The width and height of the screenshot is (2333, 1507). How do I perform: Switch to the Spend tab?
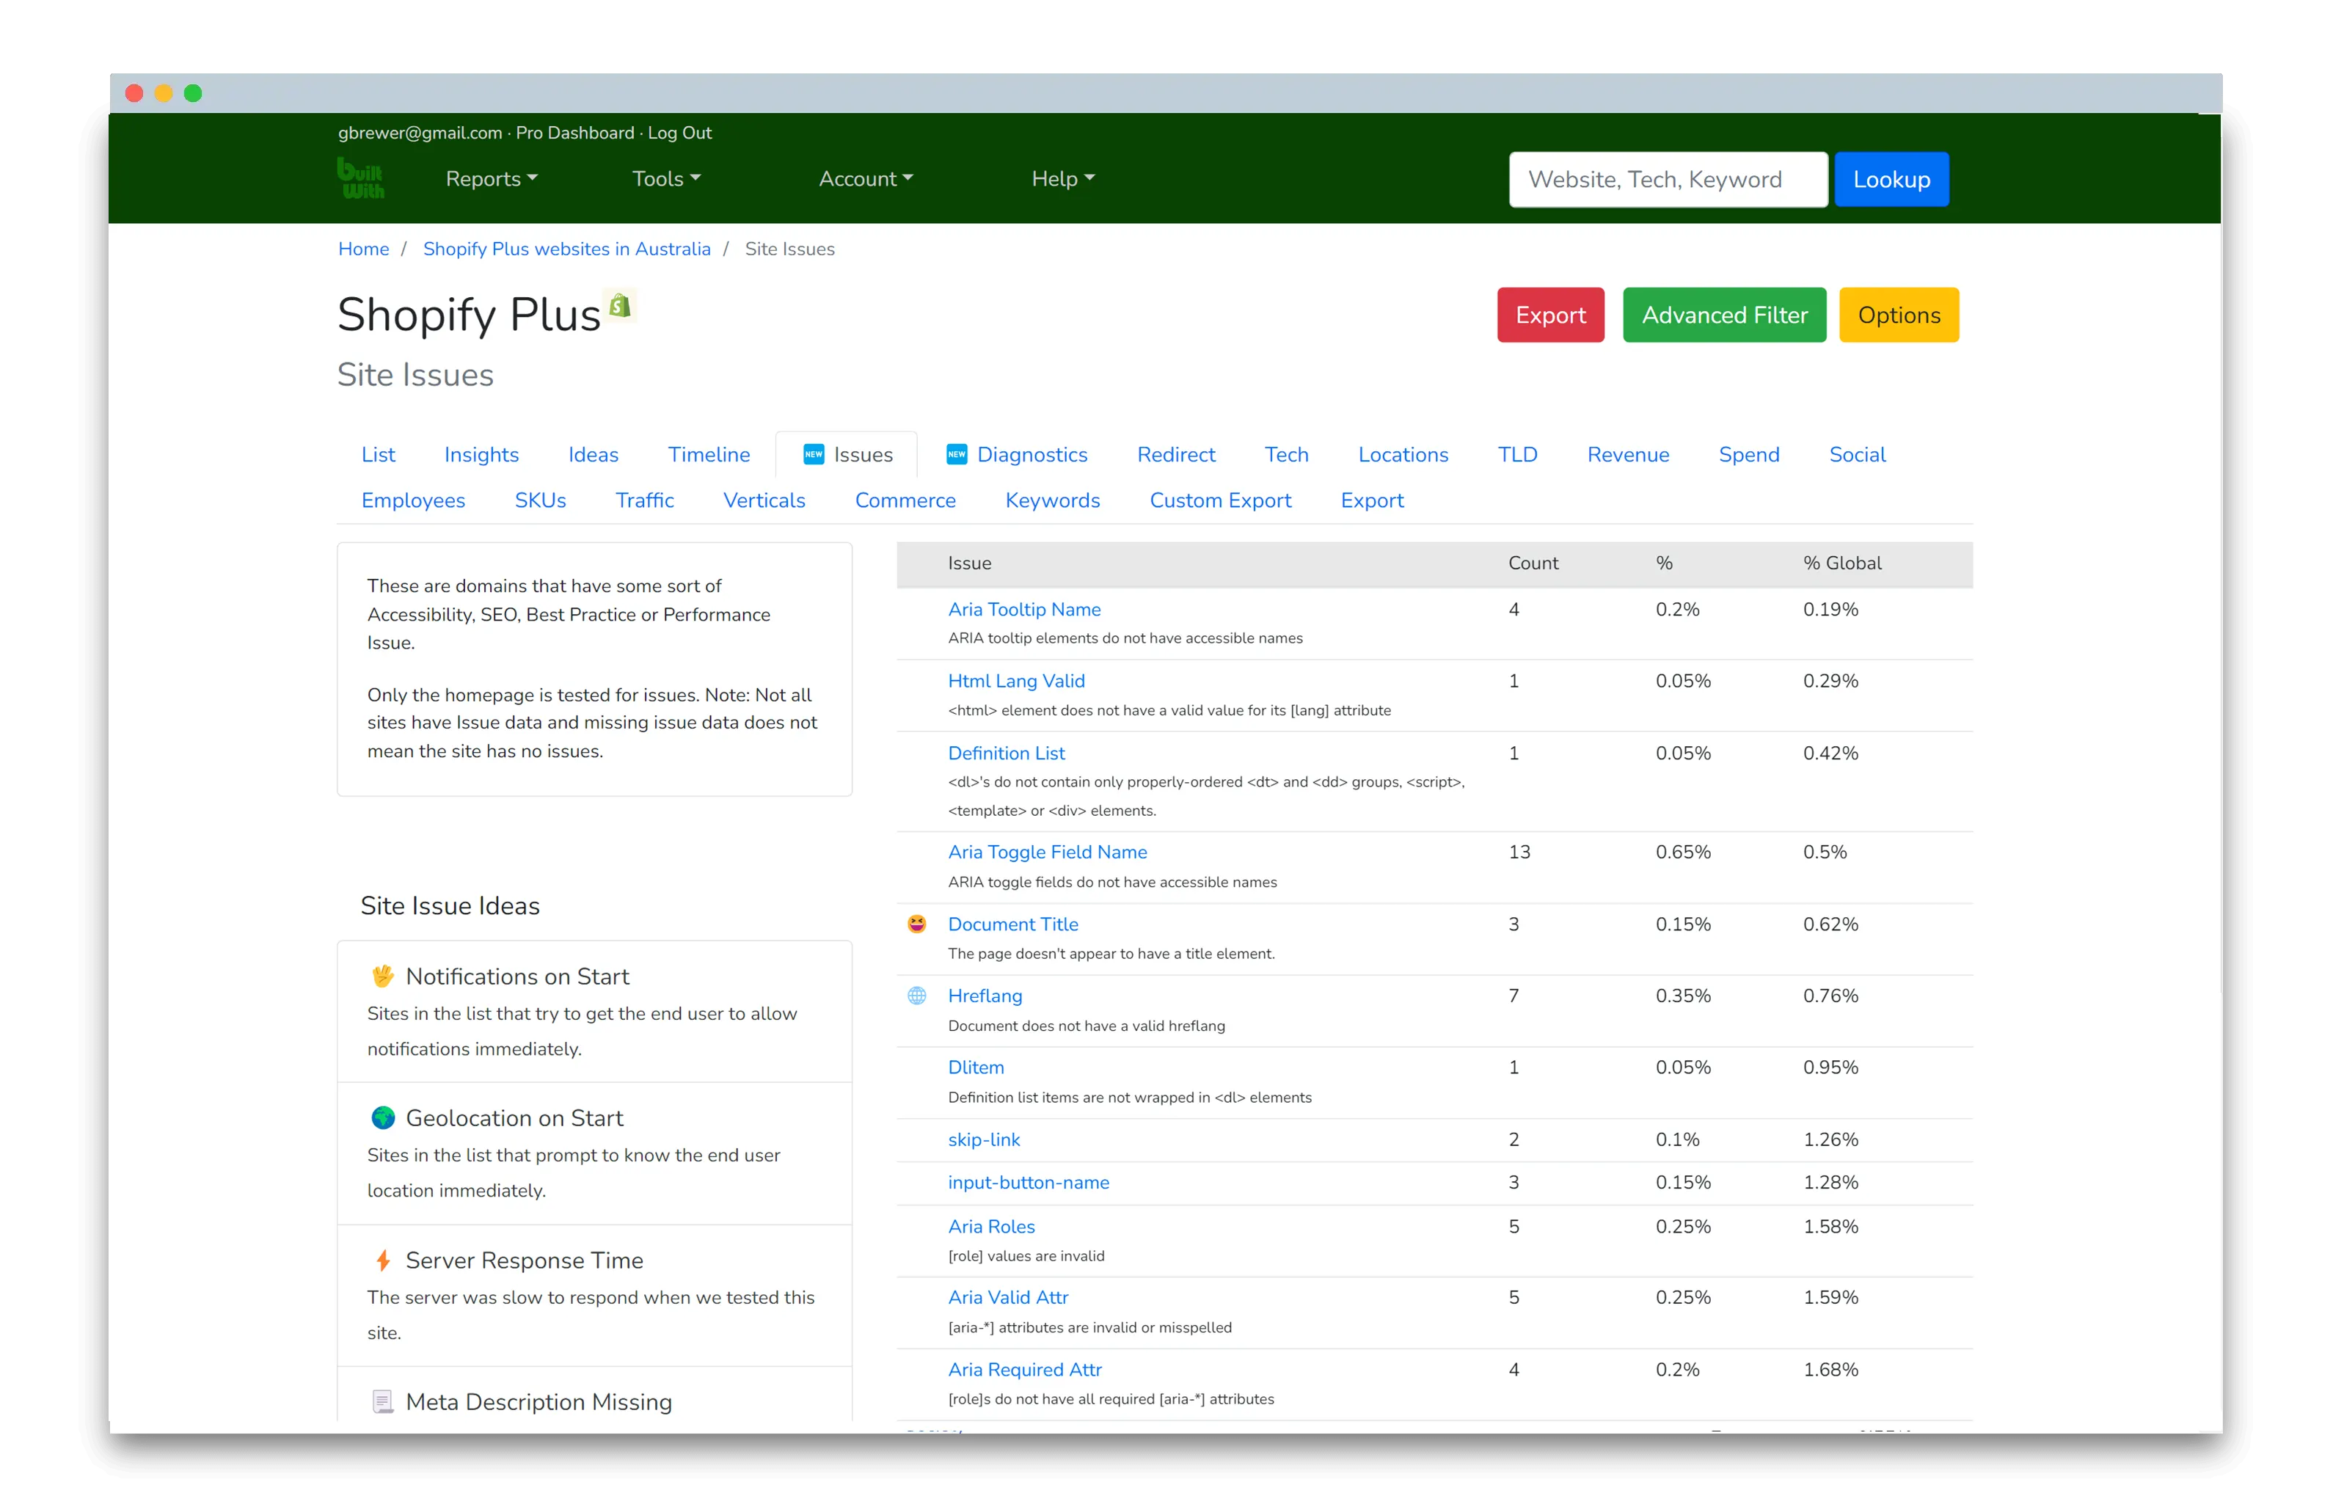(1748, 454)
